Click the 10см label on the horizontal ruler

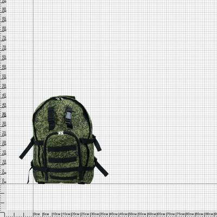click(56, 214)
